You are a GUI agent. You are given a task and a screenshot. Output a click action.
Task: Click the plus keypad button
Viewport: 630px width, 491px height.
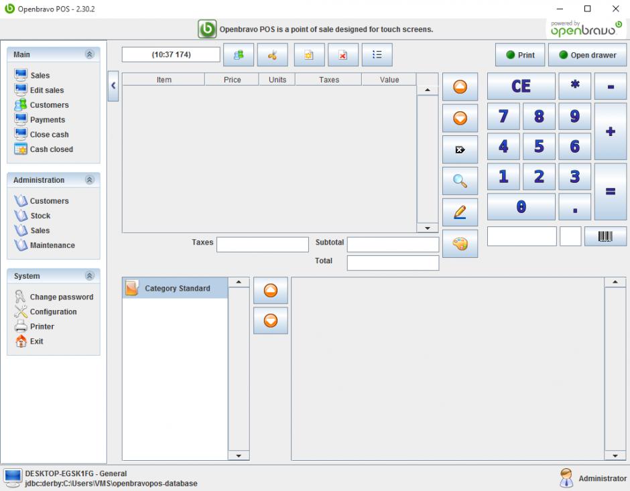(611, 131)
